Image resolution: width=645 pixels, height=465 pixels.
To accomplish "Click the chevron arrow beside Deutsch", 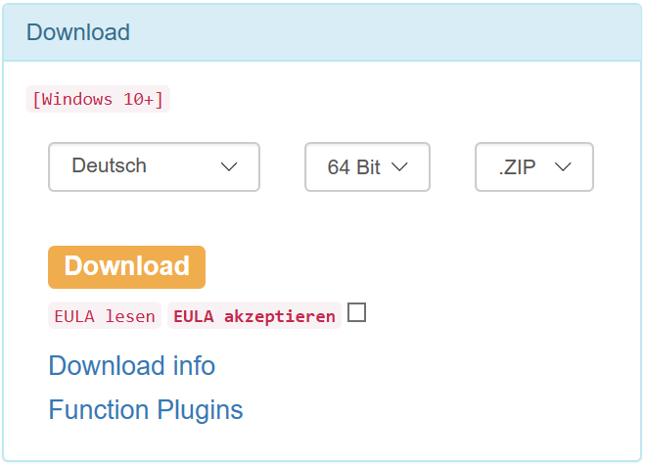I will pyautogui.click(x=229, y=167).
